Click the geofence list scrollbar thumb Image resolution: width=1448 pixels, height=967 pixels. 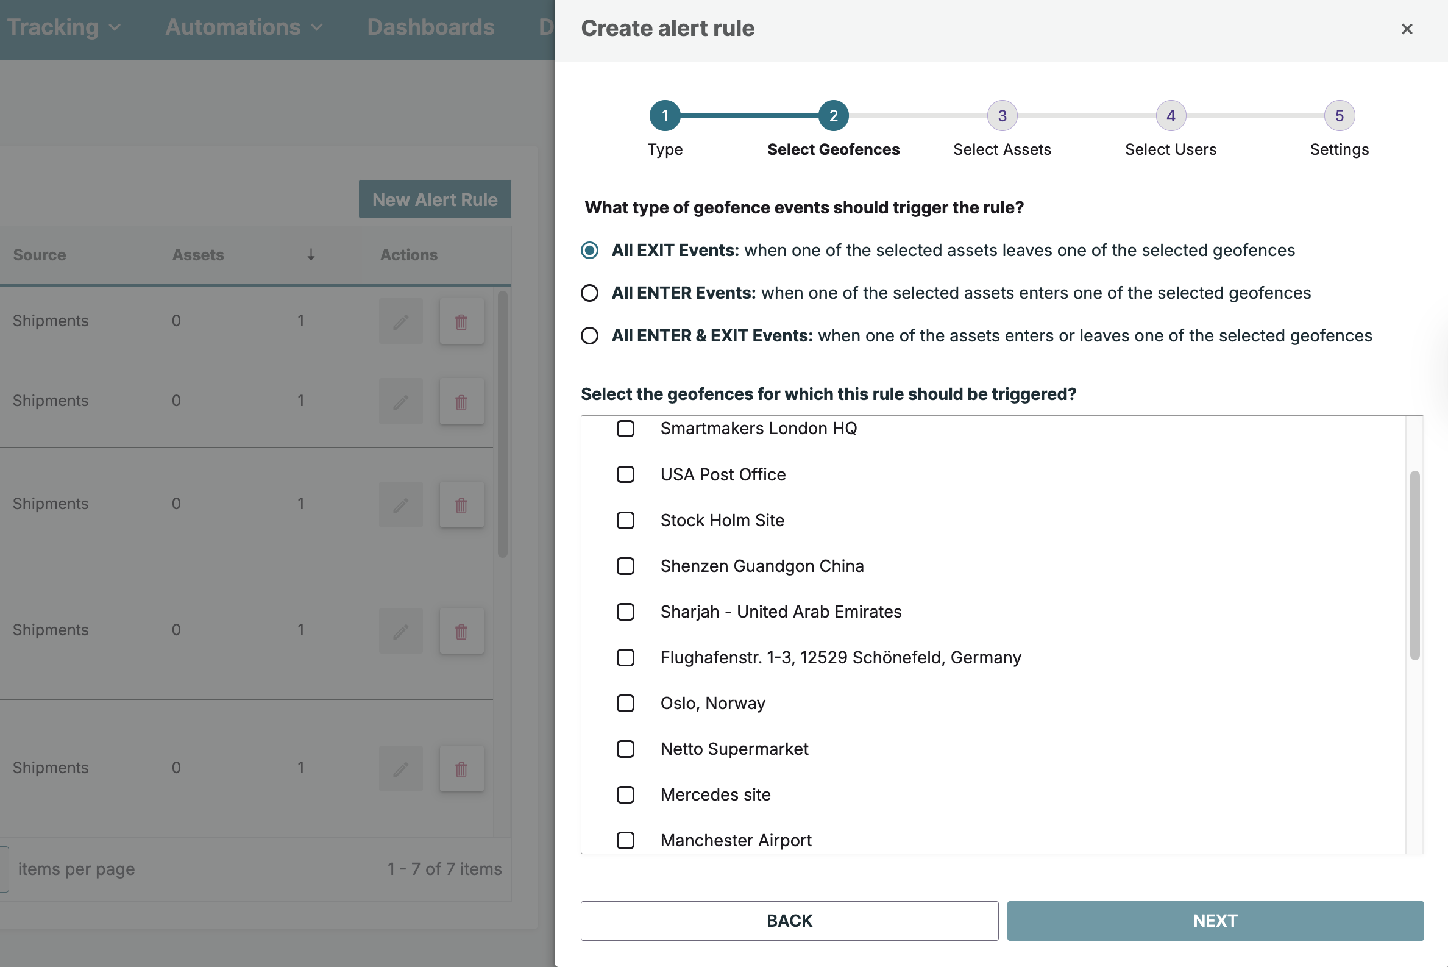[x=1414, y=565]
